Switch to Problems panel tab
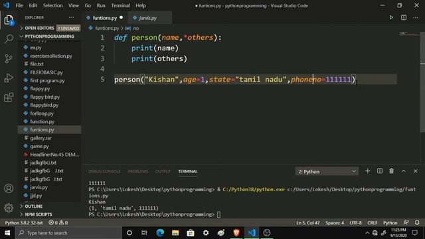The image size is (425, 239). pos(137,171)
